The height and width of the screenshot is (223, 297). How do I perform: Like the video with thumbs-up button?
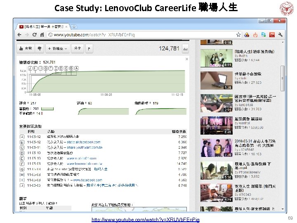pos(26,49)
